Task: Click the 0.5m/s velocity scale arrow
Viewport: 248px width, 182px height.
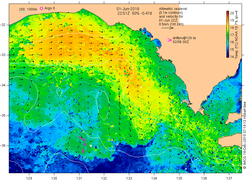Action: coord(167,28)
